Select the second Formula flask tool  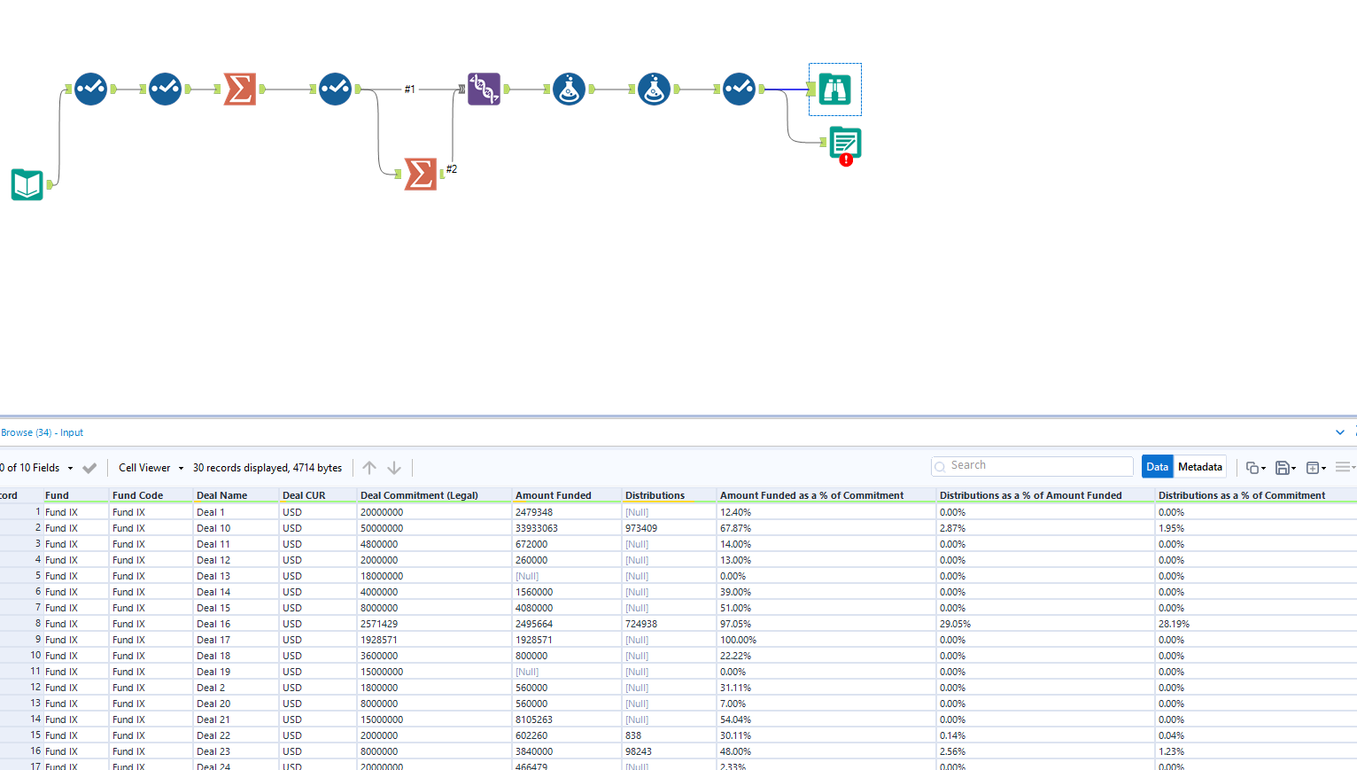click(x=654, y=89)
